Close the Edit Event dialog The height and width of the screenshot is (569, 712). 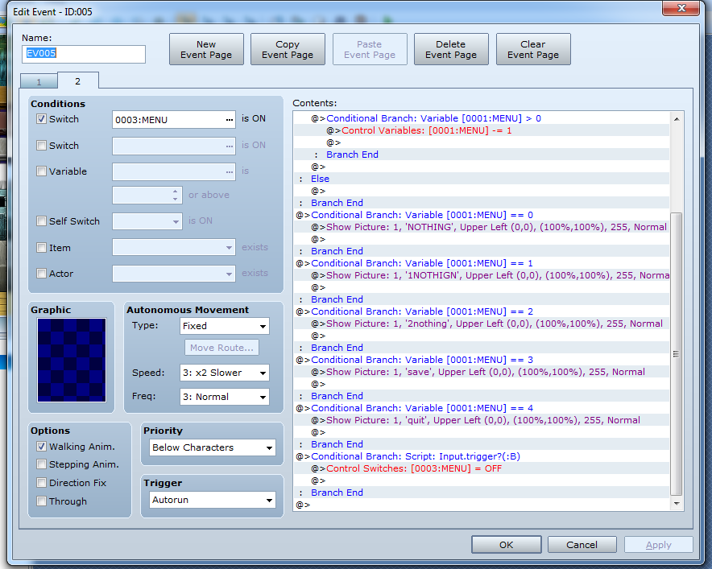tap(681, 8)
